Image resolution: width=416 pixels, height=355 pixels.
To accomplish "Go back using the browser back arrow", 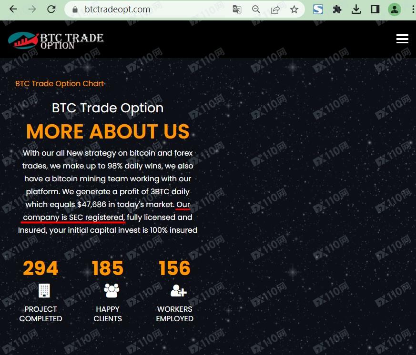I will tap(13, 9).
